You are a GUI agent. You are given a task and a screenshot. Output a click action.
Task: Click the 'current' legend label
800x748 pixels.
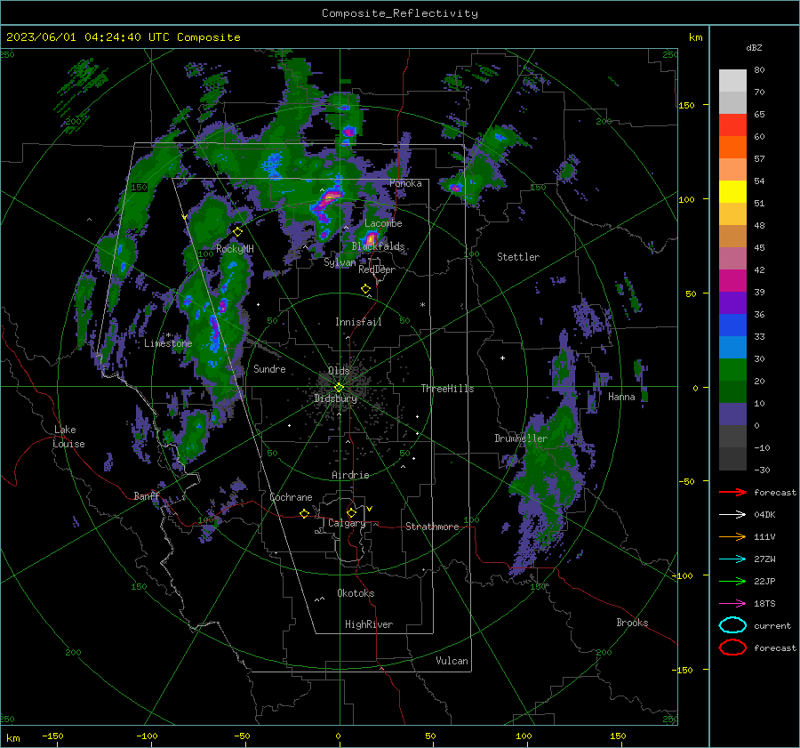coord(772,625)
